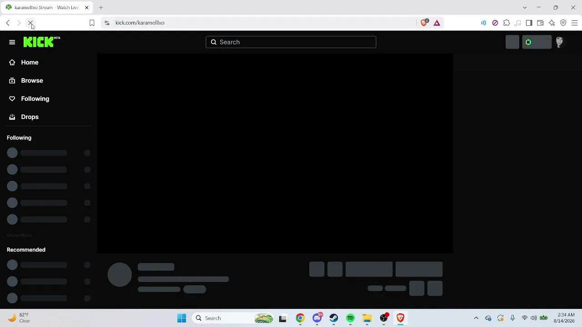Click the Kick logo
Image resolution: width=582 pixels, height=327 pixels.
[41, 42]
